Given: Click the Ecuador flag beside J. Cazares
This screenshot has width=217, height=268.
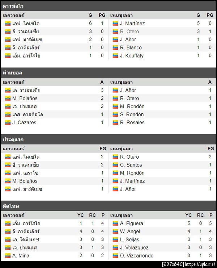Looking at the screenshot, I should pos(8,122).
